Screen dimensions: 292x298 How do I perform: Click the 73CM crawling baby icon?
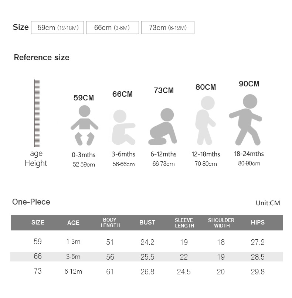[163, 127]
